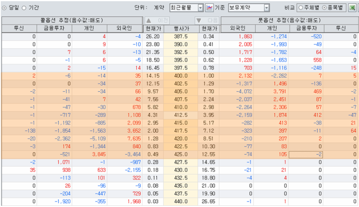The height and width of the screenshot is (207, 359).
Task: Click the 콜옵션 추정 group header
Action: [71, 20]
